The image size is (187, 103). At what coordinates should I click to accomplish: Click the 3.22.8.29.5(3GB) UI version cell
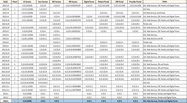click(x=27, y=68)
